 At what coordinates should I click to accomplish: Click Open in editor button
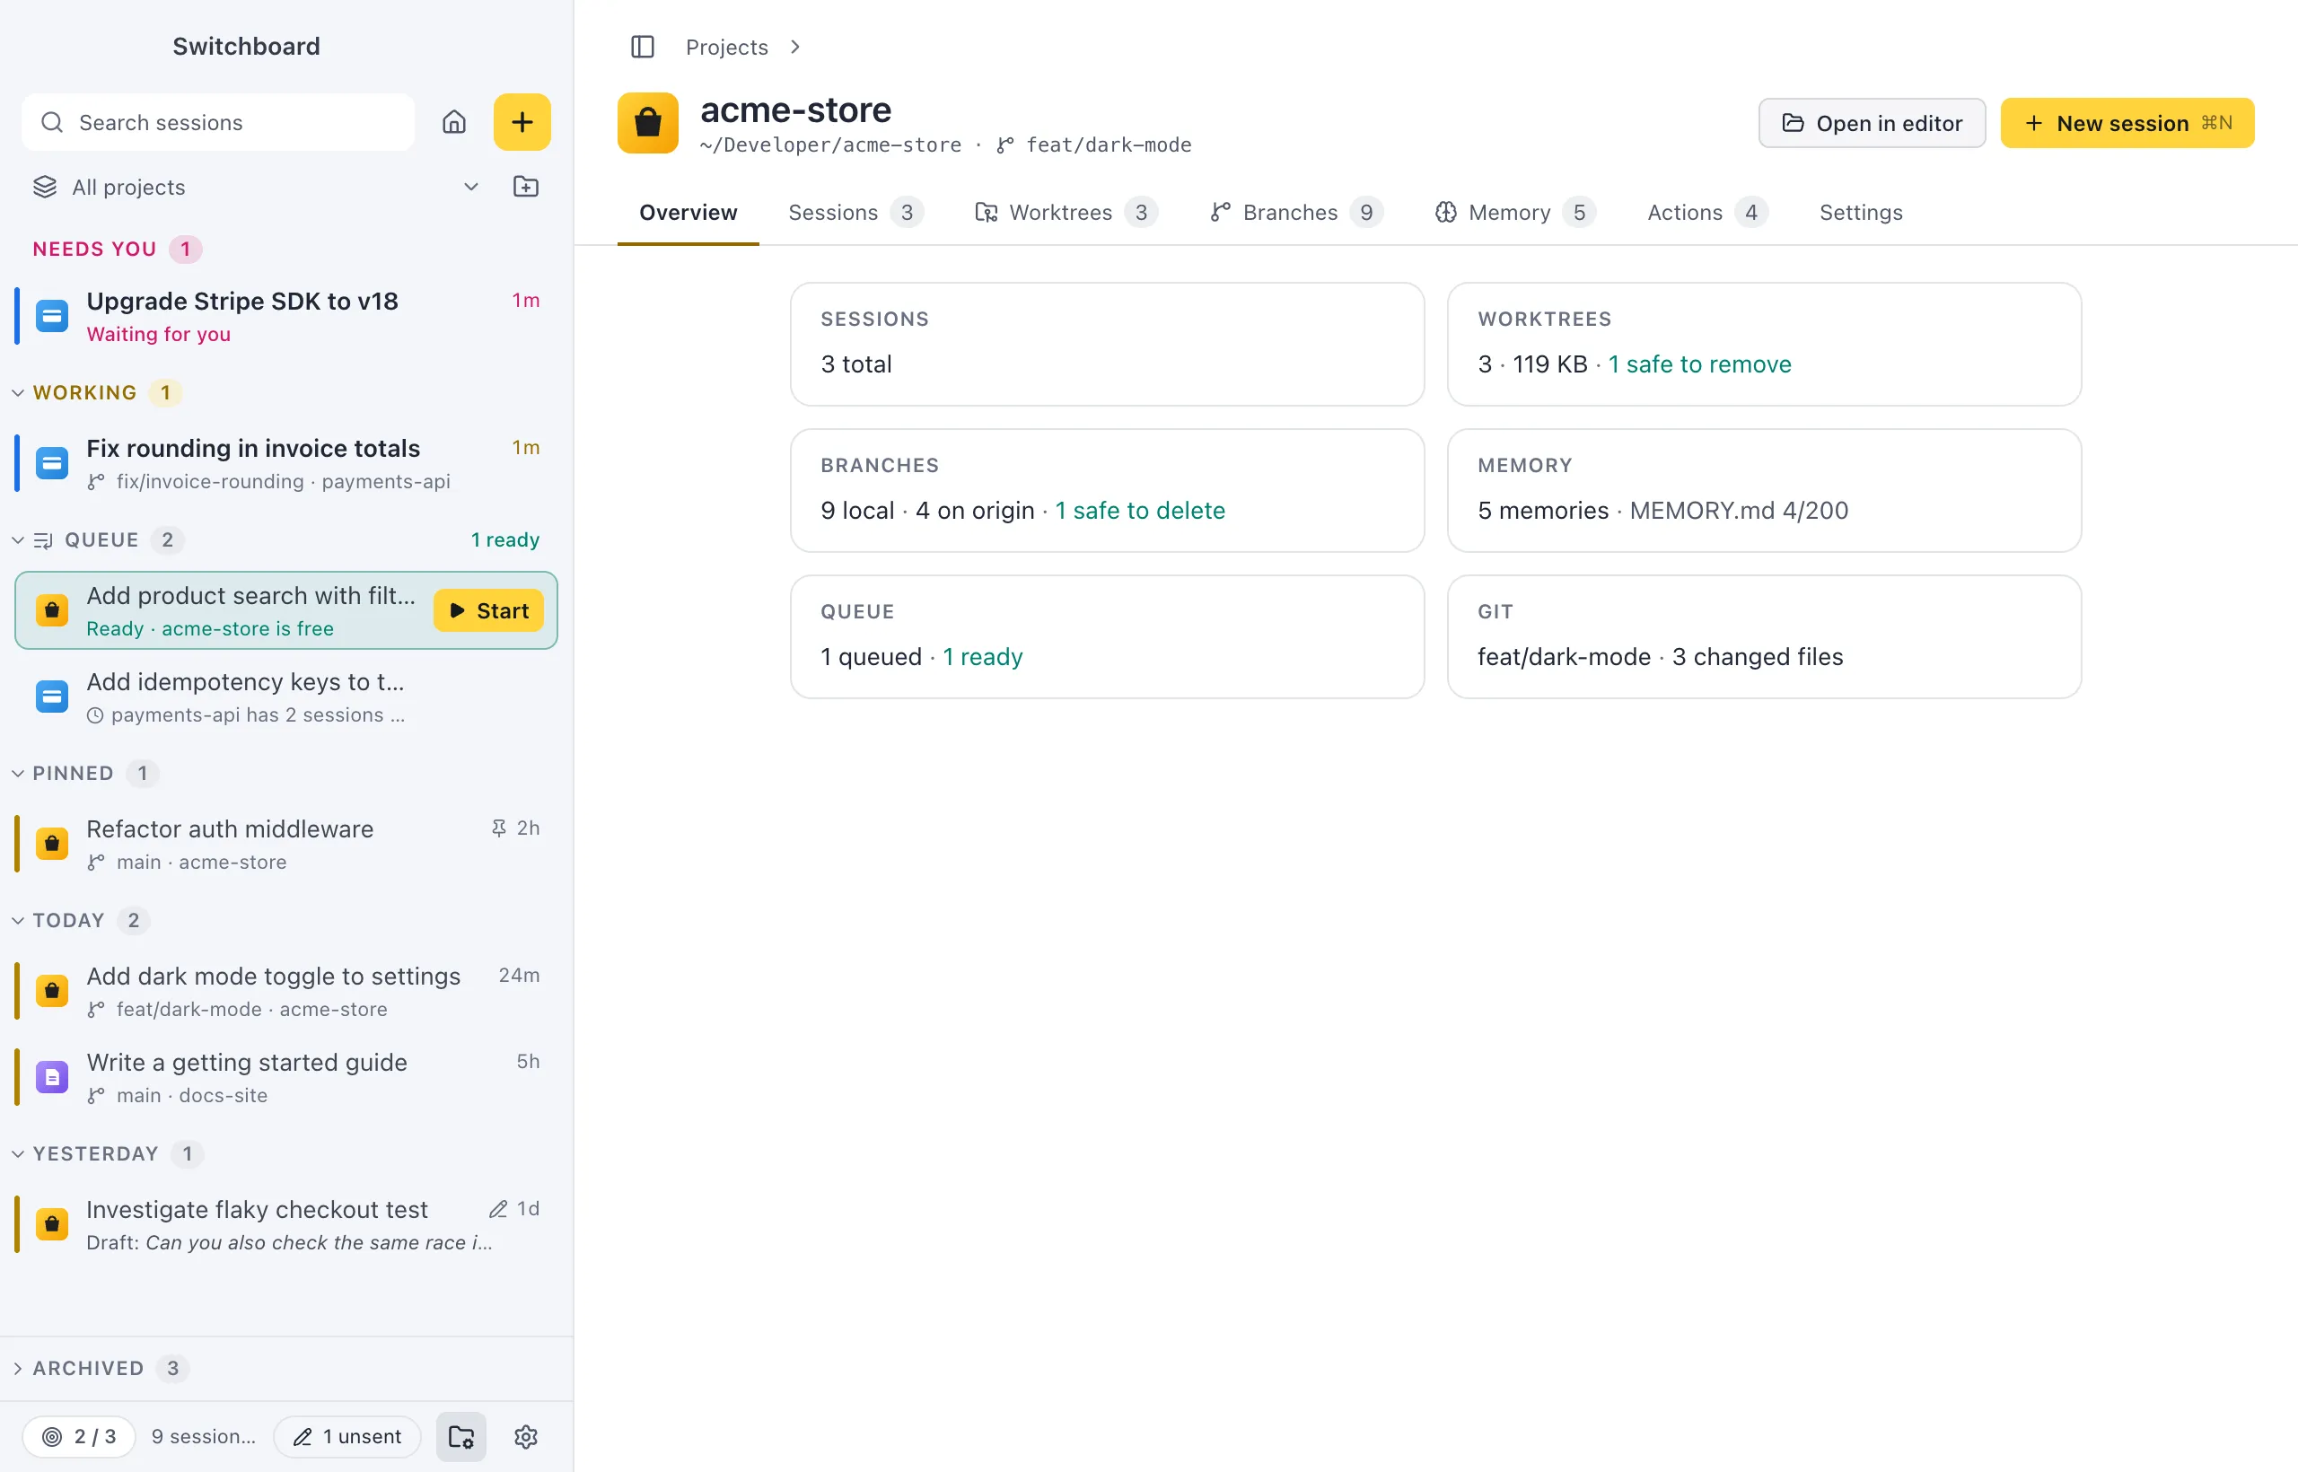tap(1872, 123)
